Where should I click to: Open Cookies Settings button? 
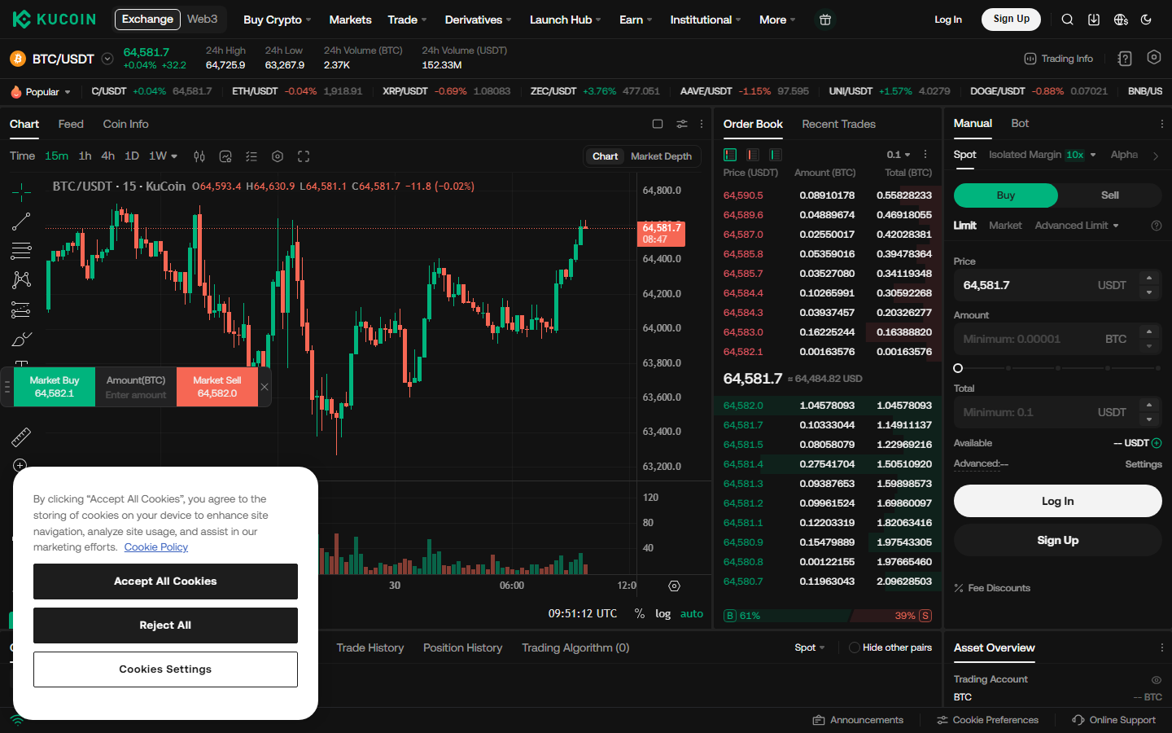(x=165, y=669)
